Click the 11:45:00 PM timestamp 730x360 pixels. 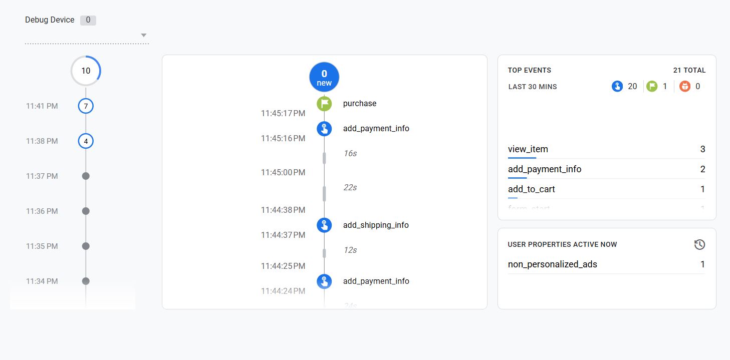[x=283, y=173]
